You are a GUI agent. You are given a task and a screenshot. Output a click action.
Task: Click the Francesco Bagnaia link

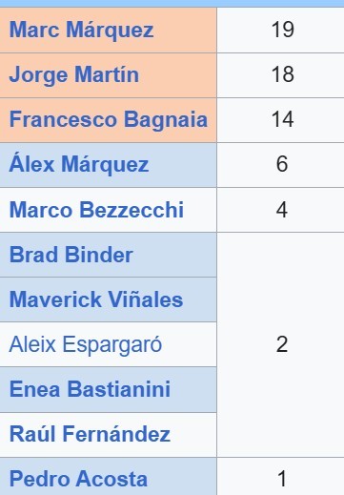pos(109,120)
